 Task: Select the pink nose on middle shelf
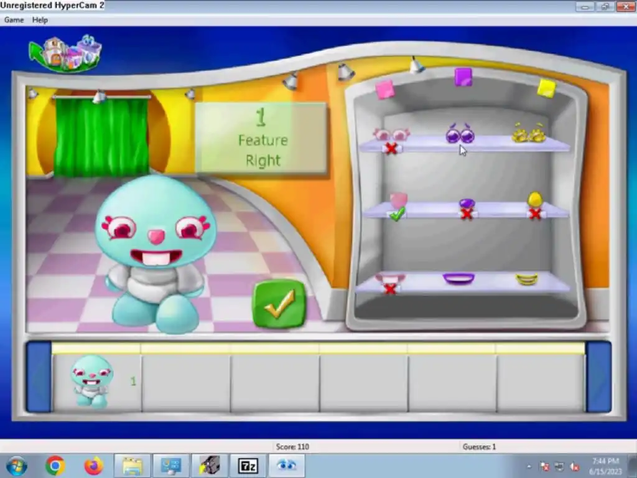[x=398, y=200]
